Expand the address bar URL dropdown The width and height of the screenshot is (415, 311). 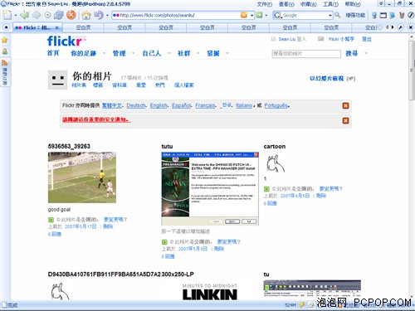(251, 15)
